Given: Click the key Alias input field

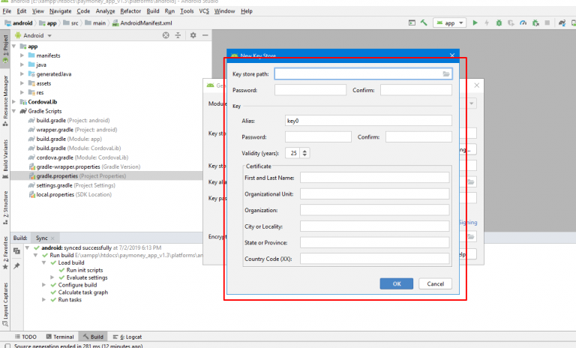Looking at the screenshot, I should (x=367, y=120).
